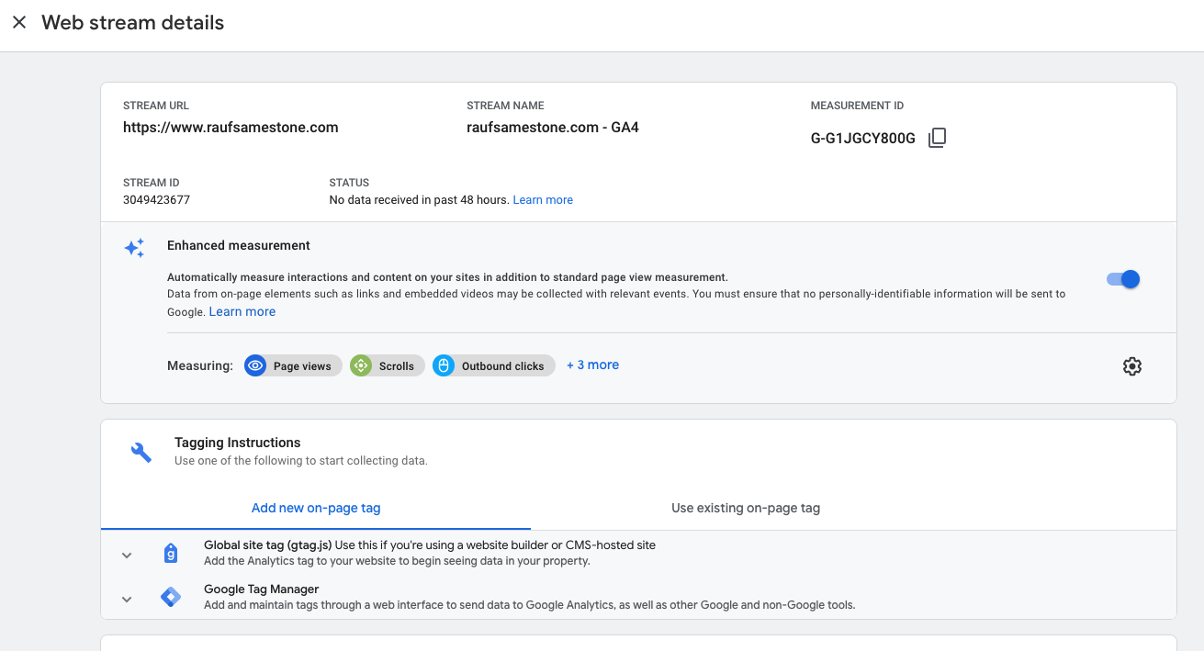Image resolution: width=1204 pixels, height=651 pixels.
Task: Click measurement ID text G-G1JGCY800G
Action: pyautogui.click(x=863, y=139)
